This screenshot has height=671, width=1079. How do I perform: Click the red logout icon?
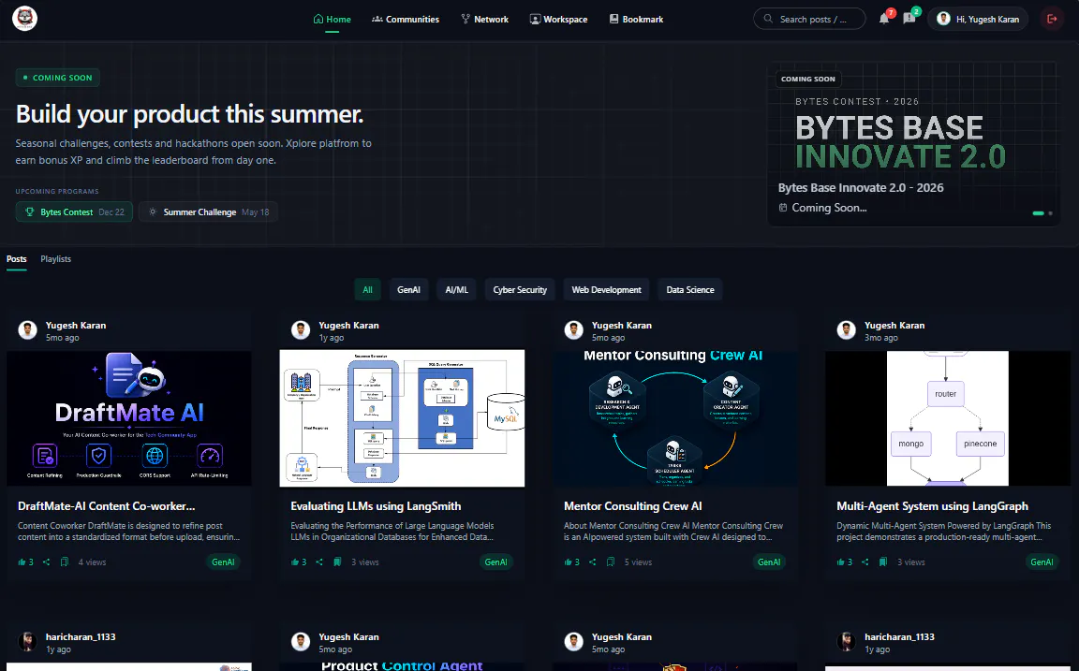[1052, 20]
